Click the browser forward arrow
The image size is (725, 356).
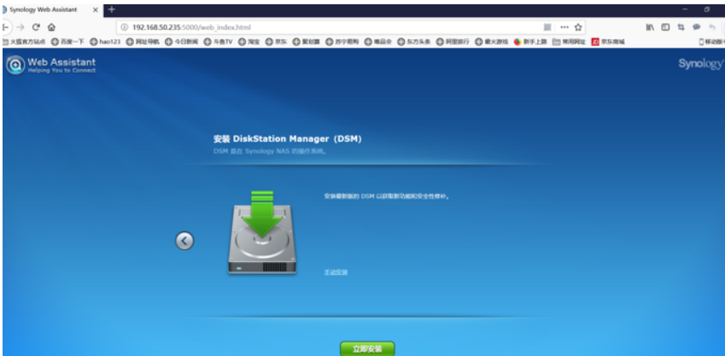tap(20, 27)
